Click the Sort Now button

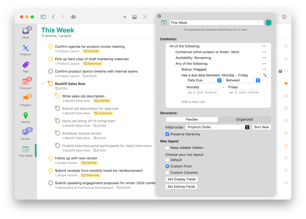point(262,127)
